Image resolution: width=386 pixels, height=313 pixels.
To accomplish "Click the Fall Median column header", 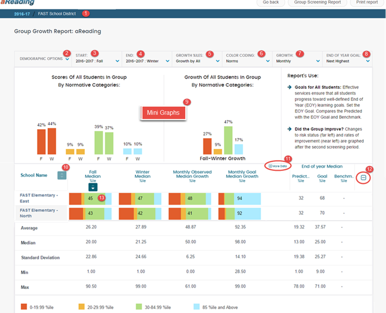I will point(93,176).
